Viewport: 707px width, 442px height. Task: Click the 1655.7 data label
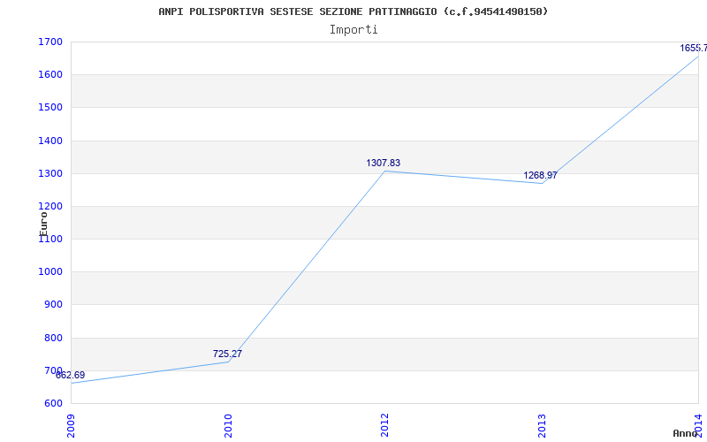pos(694,49)
